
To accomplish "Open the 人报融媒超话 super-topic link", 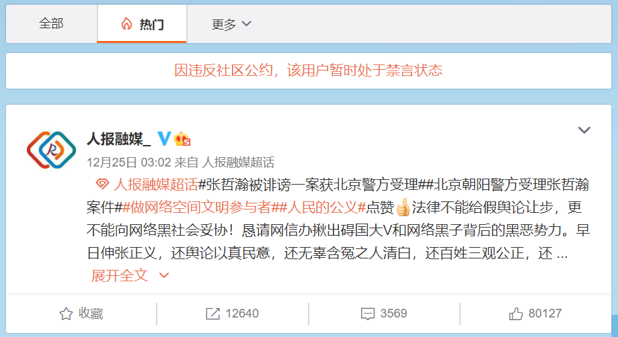I will 156,184.
